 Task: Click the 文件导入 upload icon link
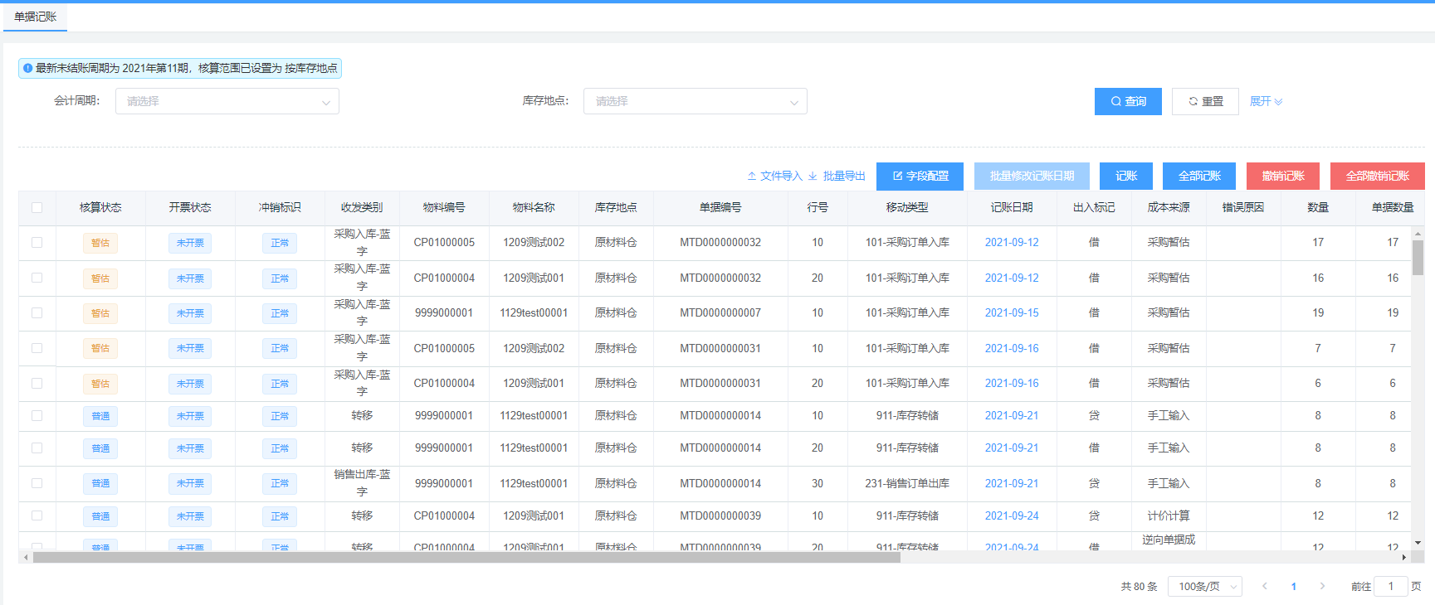774,176
